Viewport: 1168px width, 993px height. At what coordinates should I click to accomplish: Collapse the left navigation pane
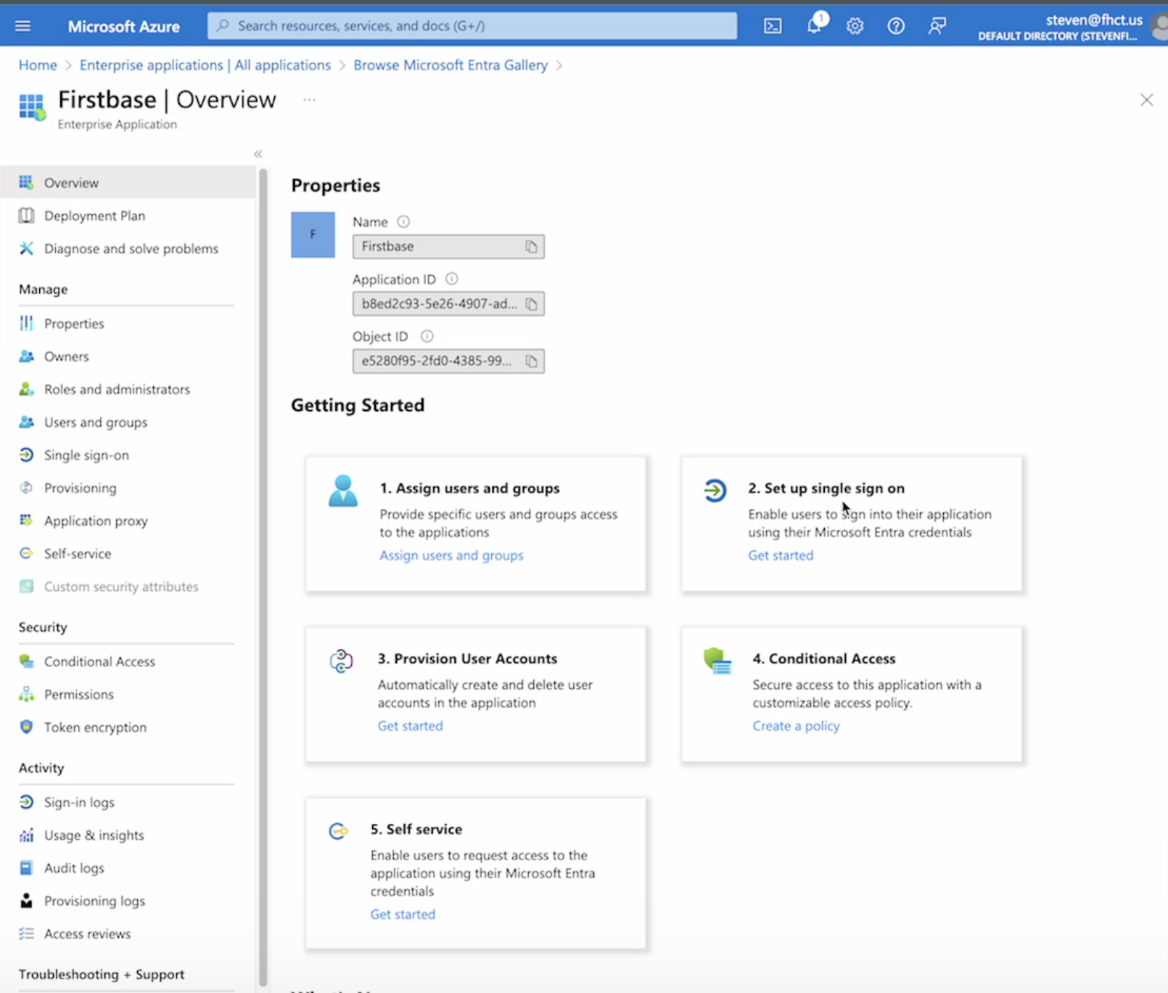258,154
